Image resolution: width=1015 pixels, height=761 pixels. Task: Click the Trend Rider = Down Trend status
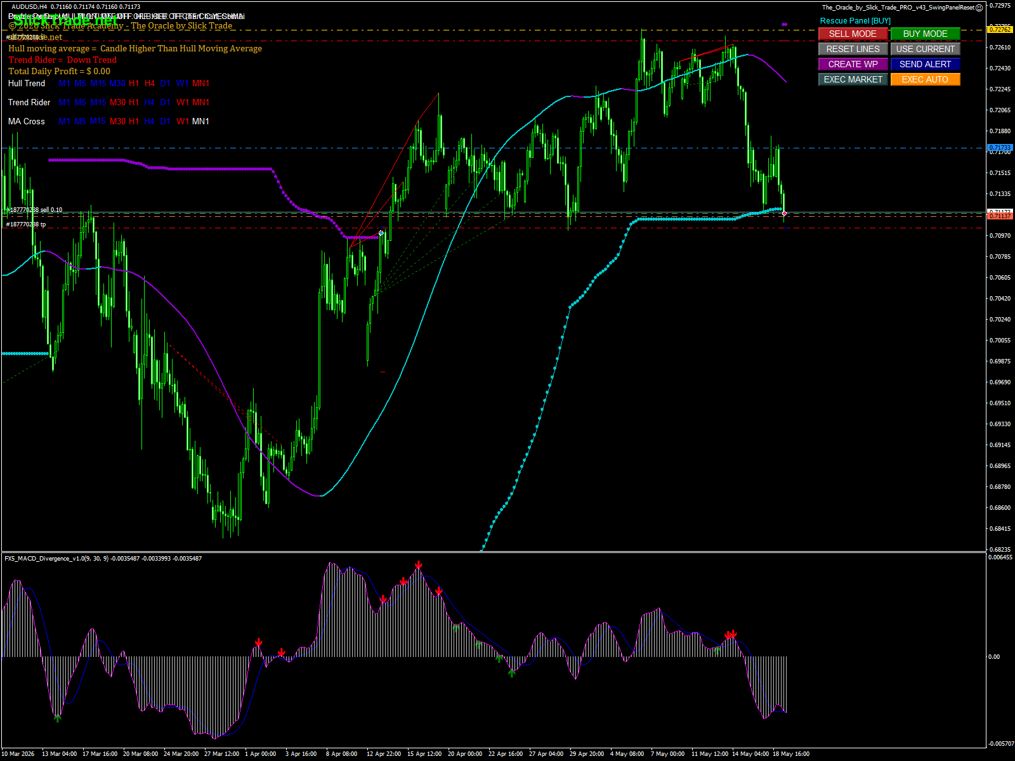click(63, 60)
